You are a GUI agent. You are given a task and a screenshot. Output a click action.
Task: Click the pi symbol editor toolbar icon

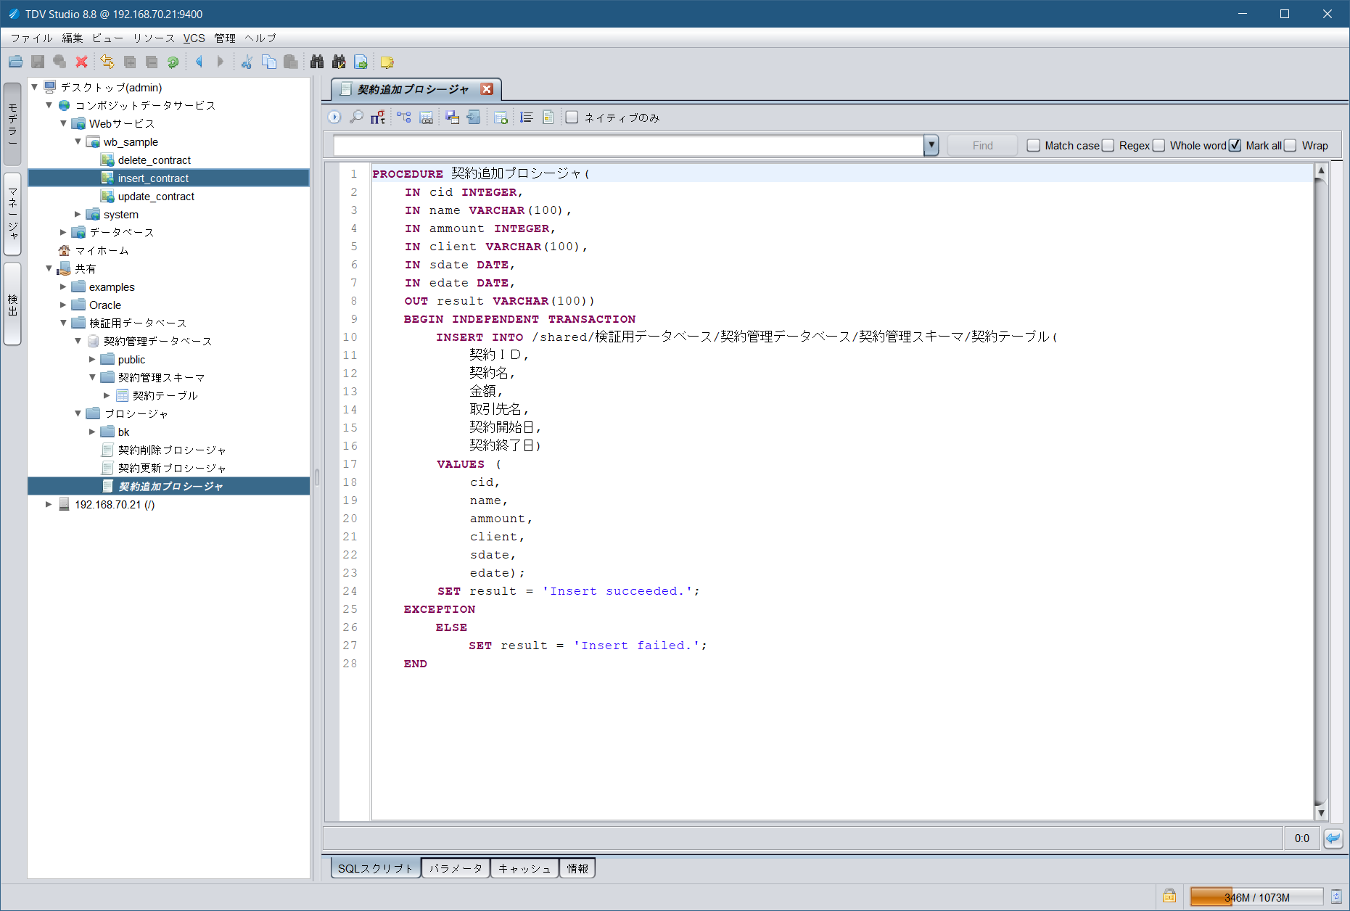pyautogui.click(x=378, y=117)
